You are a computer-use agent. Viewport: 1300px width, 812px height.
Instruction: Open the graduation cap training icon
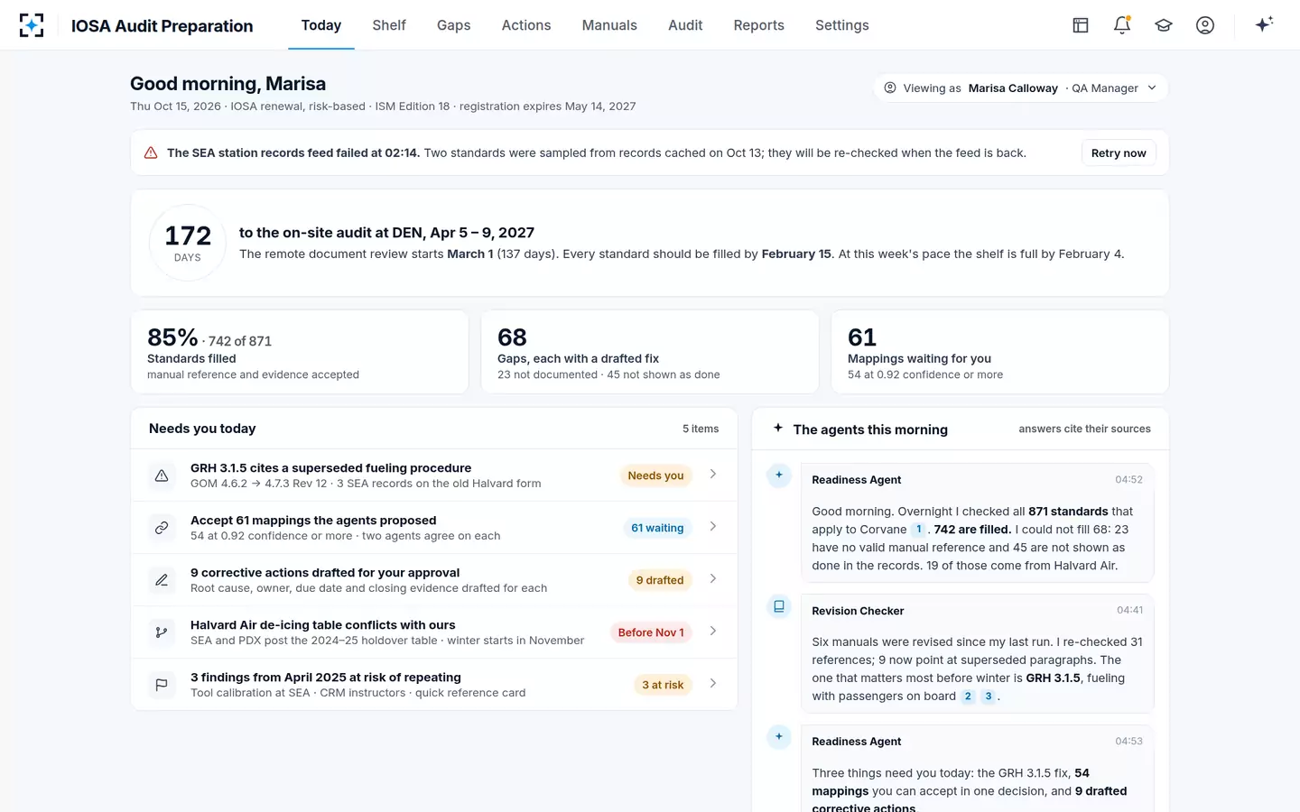(x=1164, y=25)
